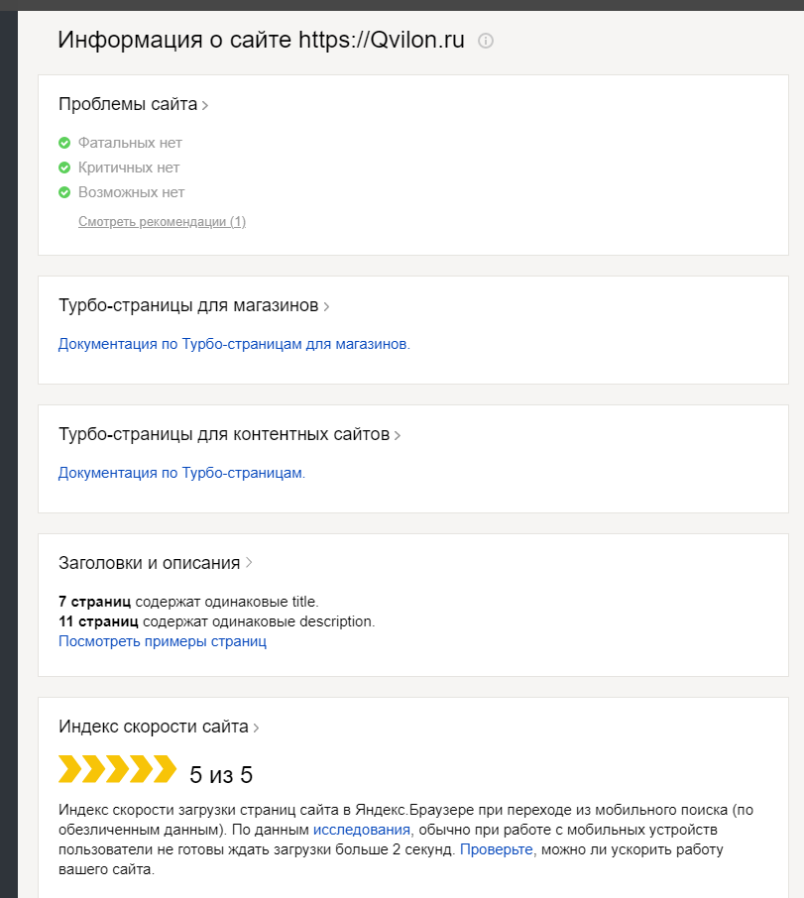This screenshot has width=804, height=898.
Task: Open Турбо-страницы для магазинов section arrow
Action: coord(326,306)
